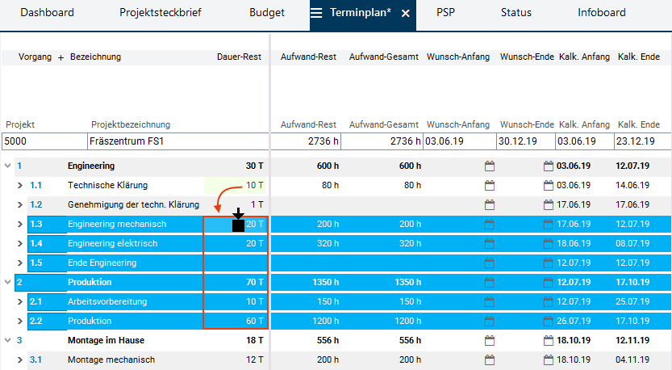Collapse the Engineering group row 1

pyautogui.click(x=8, y=166)
